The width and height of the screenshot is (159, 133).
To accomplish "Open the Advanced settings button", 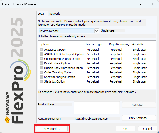I will (x=52, y=129).
